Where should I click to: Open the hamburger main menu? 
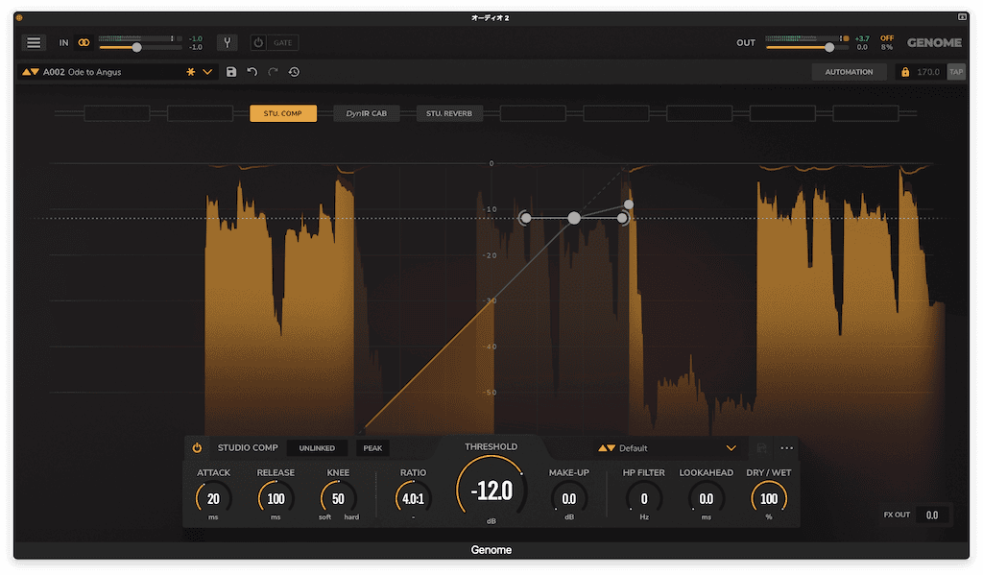pos(34,42)
